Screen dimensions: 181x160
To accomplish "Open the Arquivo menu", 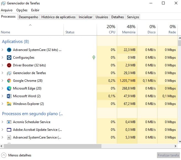I will (7, 10).
